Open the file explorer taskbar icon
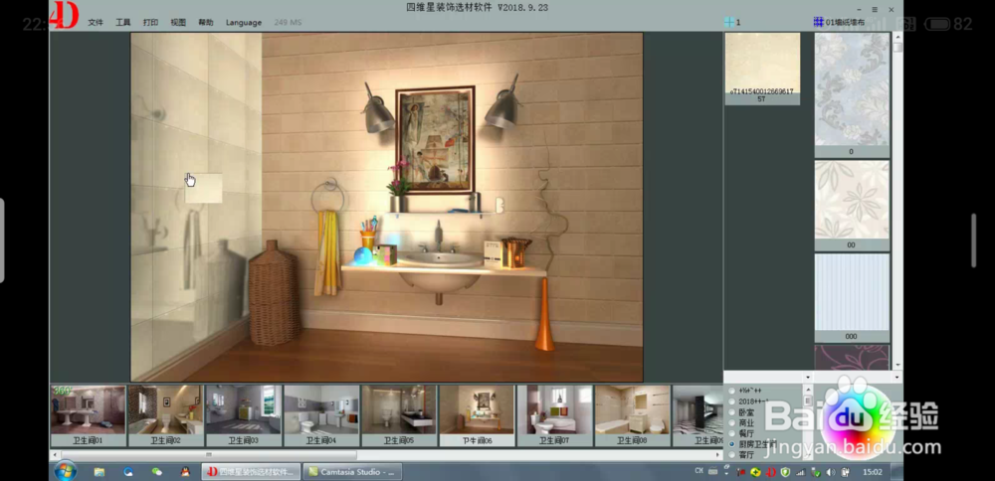Screen dimensions: 995x481 click(99, 472)
